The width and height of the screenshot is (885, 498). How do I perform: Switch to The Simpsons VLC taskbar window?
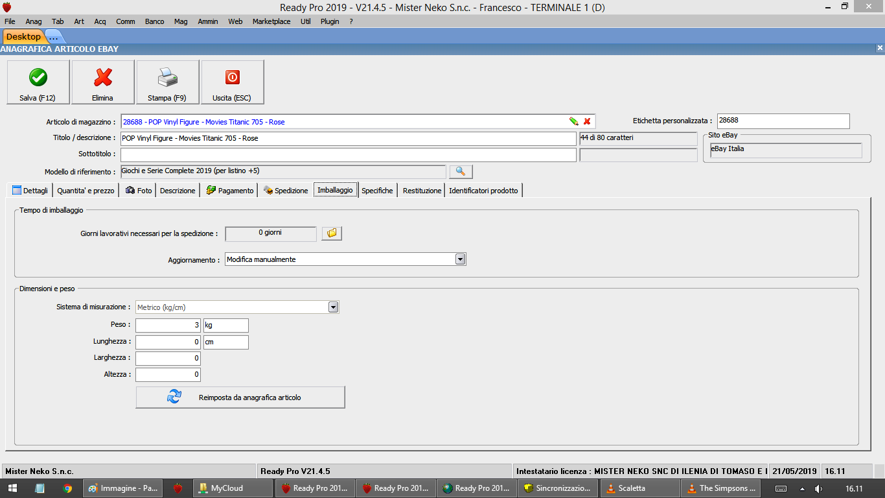721,488
